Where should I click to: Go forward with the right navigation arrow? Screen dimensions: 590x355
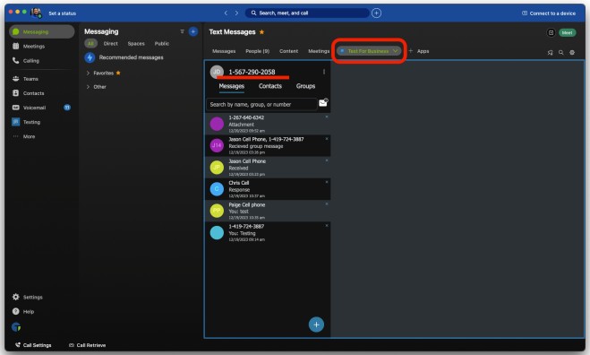(236, 13)
